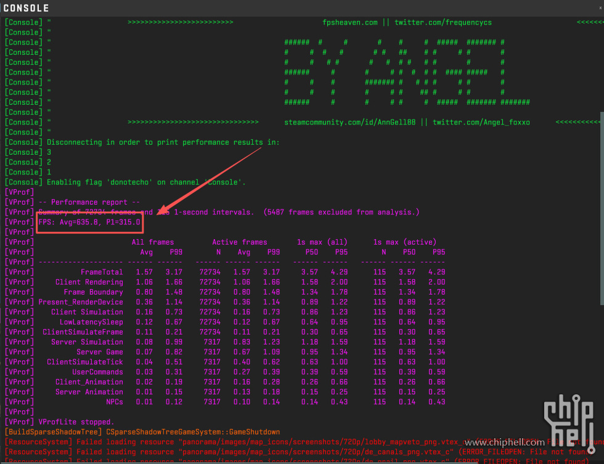Click the fpsheaven.com text

349,22
